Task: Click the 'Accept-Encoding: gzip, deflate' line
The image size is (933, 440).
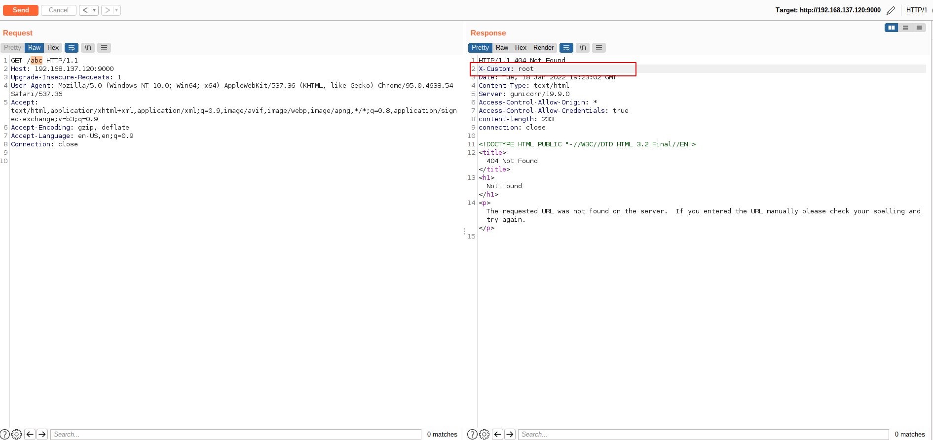Action: (70, 128)
